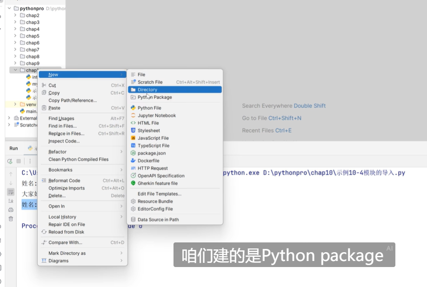This screenshot has height=287, width=427.
Task: Click the Python File icon
Action: 133,108
